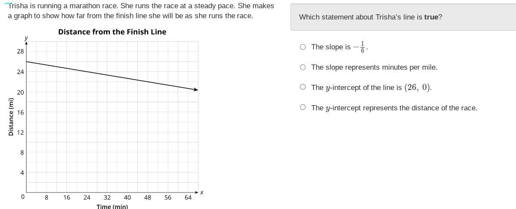The image size is (516, 209).
Task: Select the answer 'The slope is -1/6'
Action: point(303,47)
